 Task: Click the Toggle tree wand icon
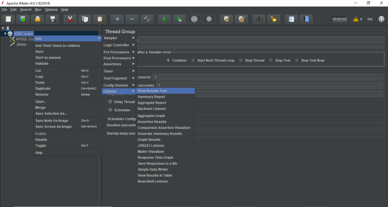[x=147, y=19]
